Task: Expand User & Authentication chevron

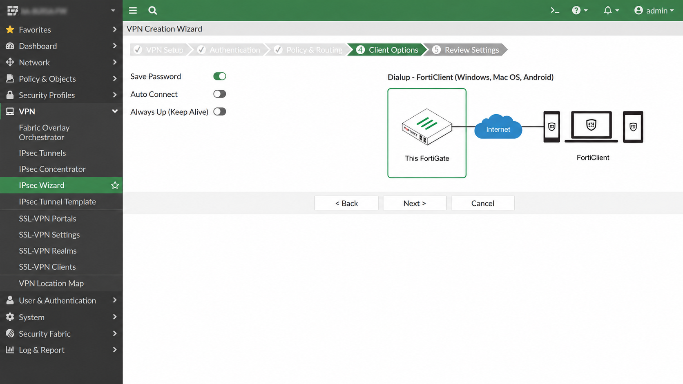Action: (x=115, y=300)
